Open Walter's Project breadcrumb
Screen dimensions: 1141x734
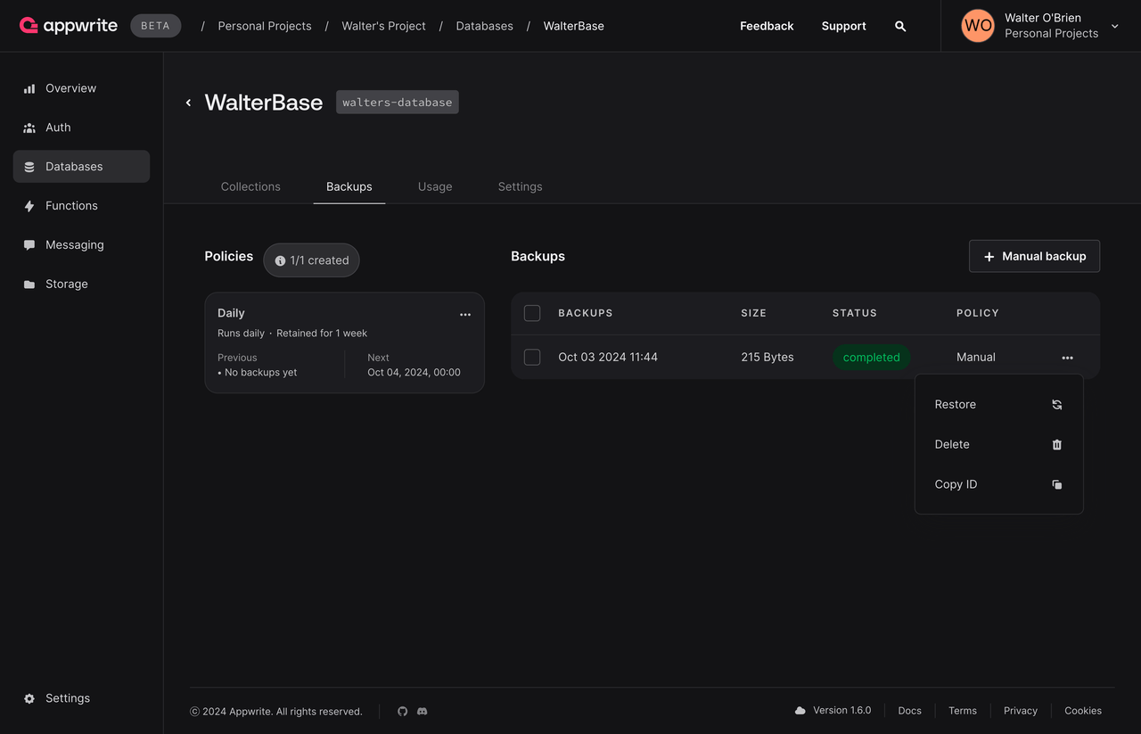pos(384,26)
